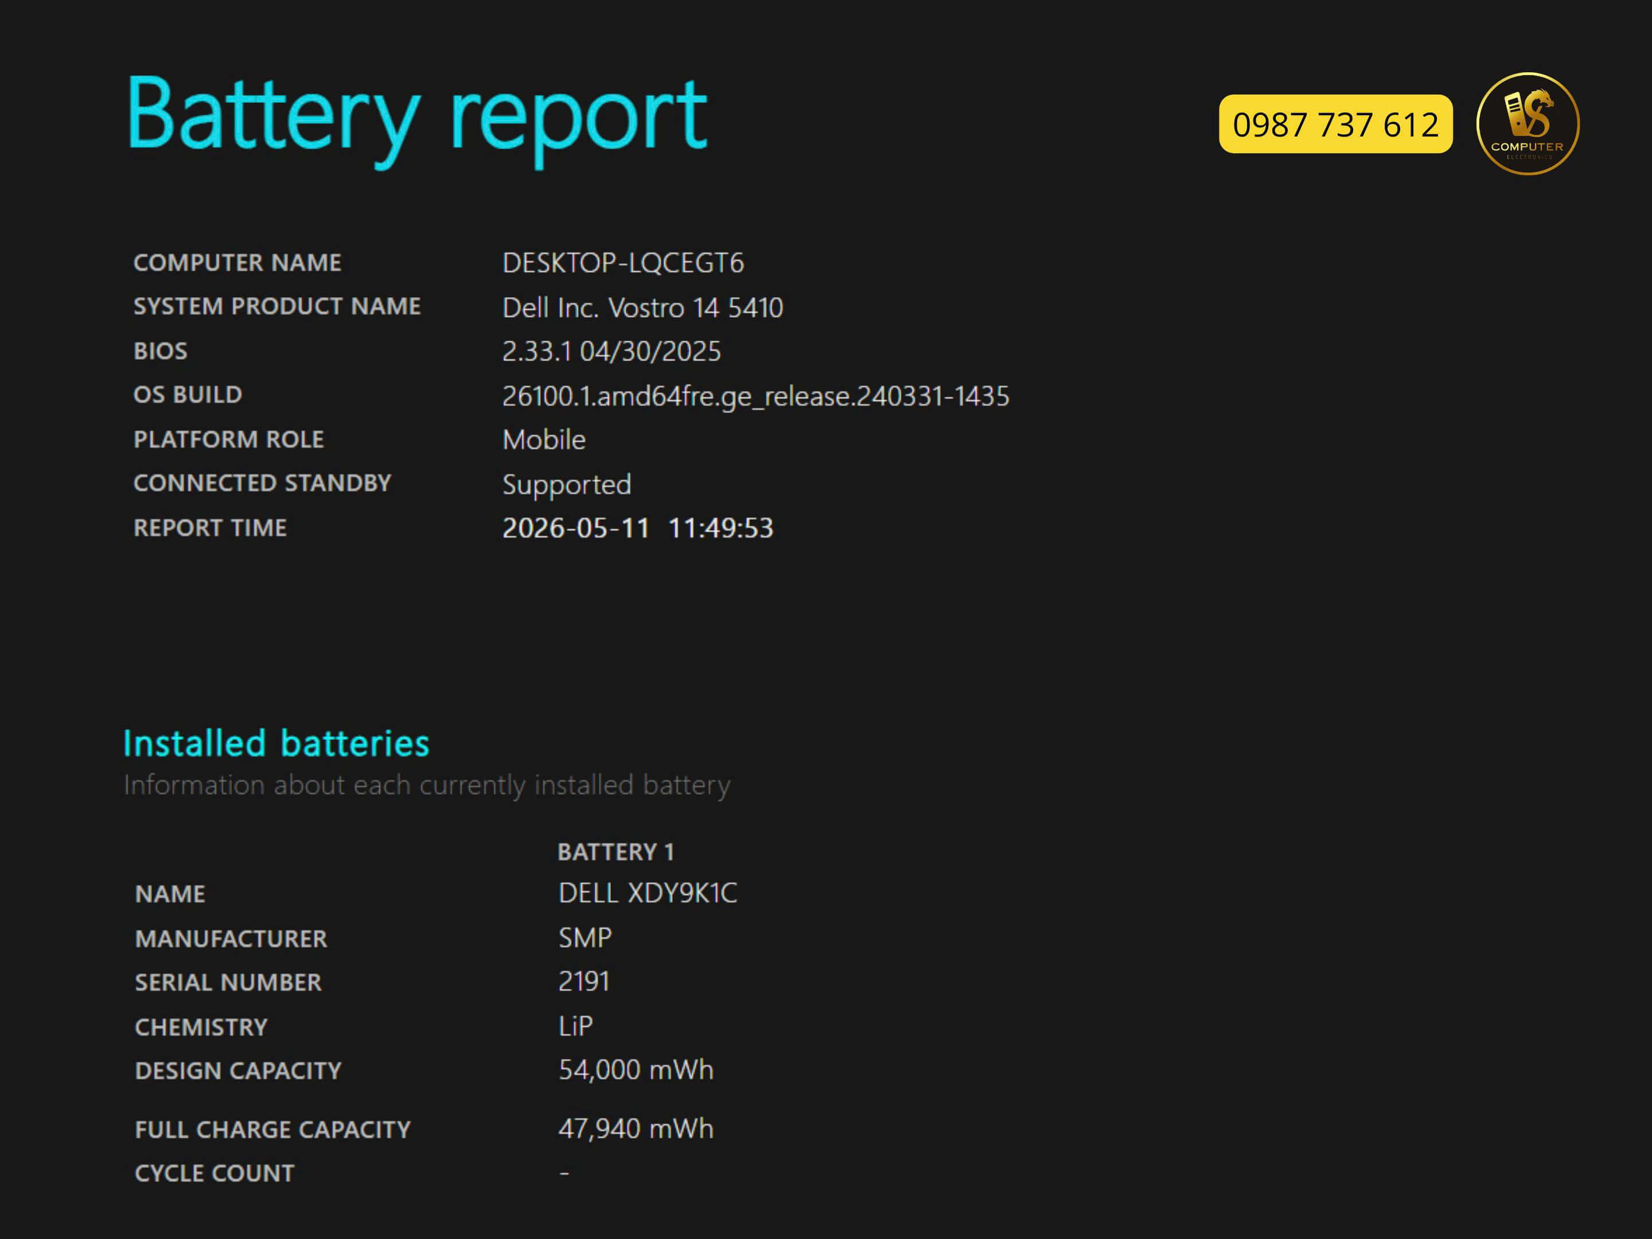Click the "OS BUILD" label
The image size is (1652, 1239).
pyautogui.click(x=188, y=394)
